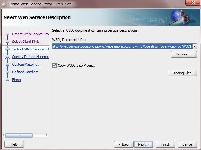The height and width of the screenshot is (150, 201).
Task: Click the Specify Default Mapping step icon
Action: point(8,57)
